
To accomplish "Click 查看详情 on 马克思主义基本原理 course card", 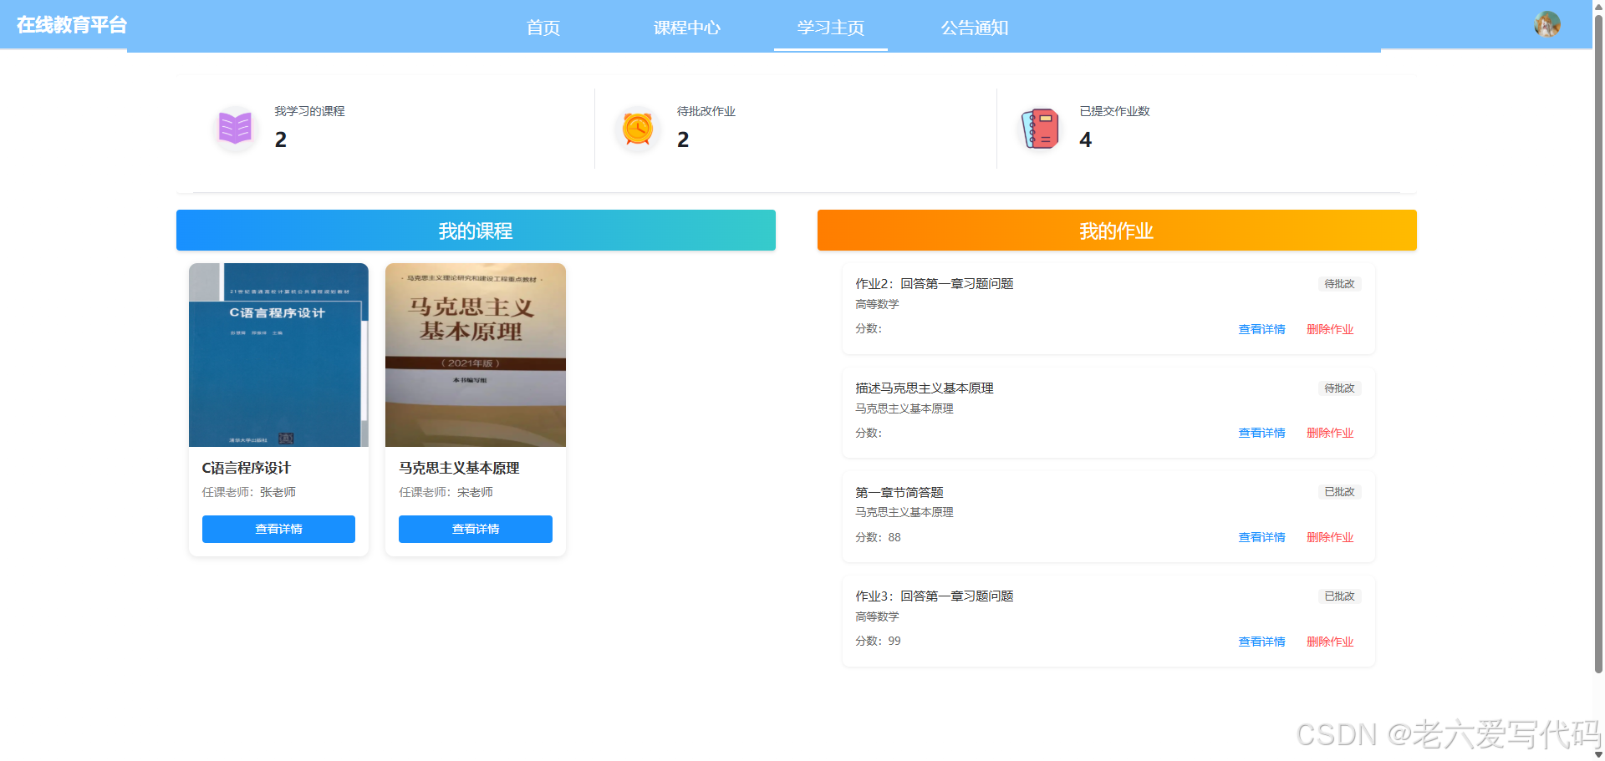I will pyautogui.click(x=475, y=529).
